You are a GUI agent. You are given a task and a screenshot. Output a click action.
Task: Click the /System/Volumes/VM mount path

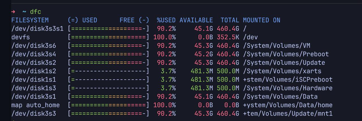(276, 46)
